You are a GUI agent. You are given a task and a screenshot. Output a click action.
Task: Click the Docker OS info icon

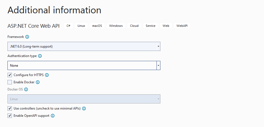(x=26, y=89)
